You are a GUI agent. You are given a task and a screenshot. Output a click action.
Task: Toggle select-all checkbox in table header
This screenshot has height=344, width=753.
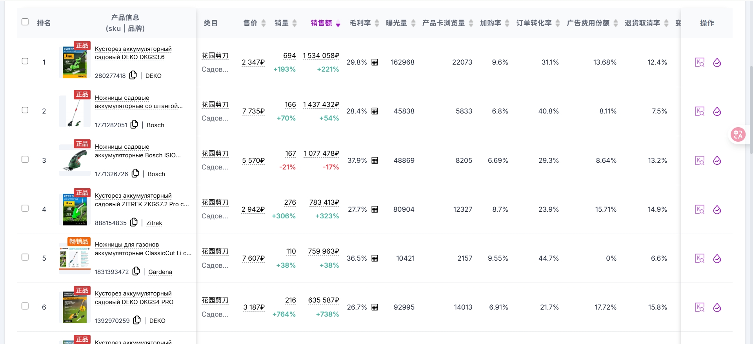point(25,22)
